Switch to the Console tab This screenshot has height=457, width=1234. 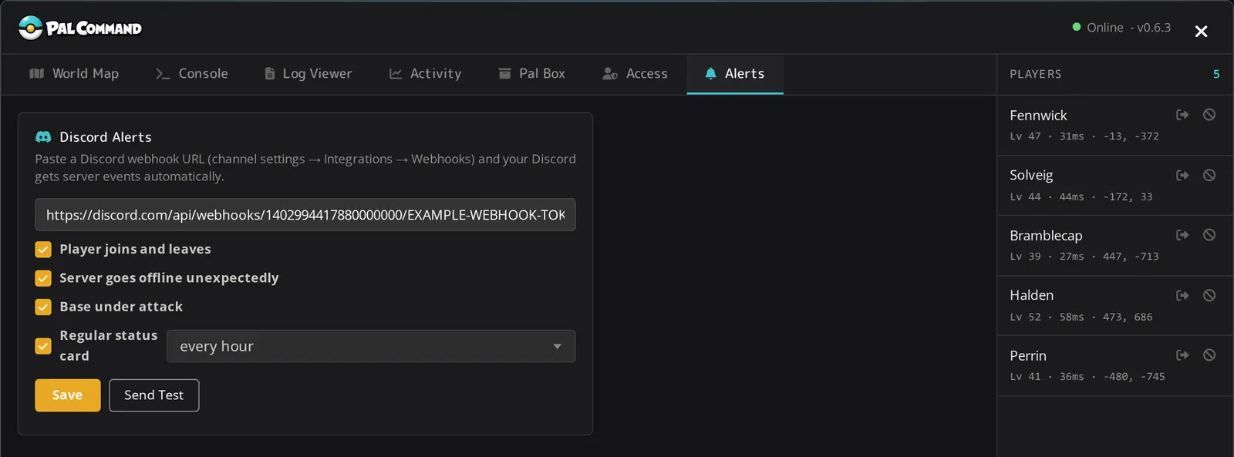(192, 74)
